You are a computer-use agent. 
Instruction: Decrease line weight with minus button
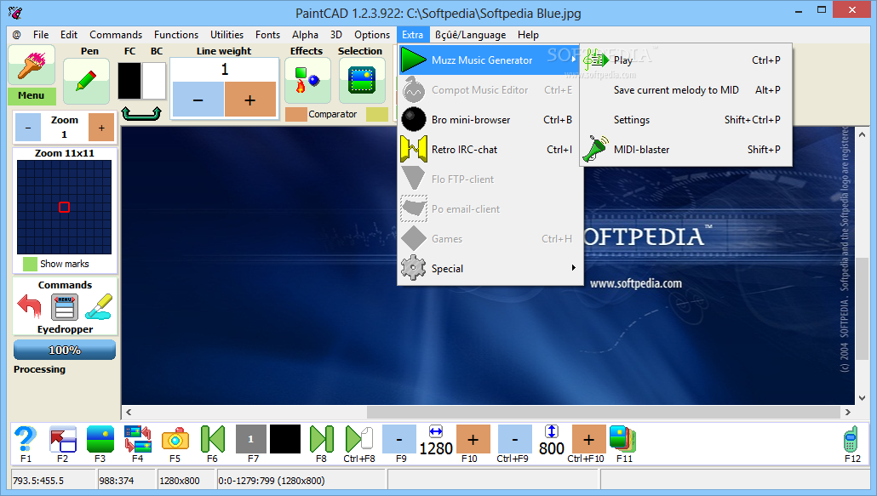198,100
